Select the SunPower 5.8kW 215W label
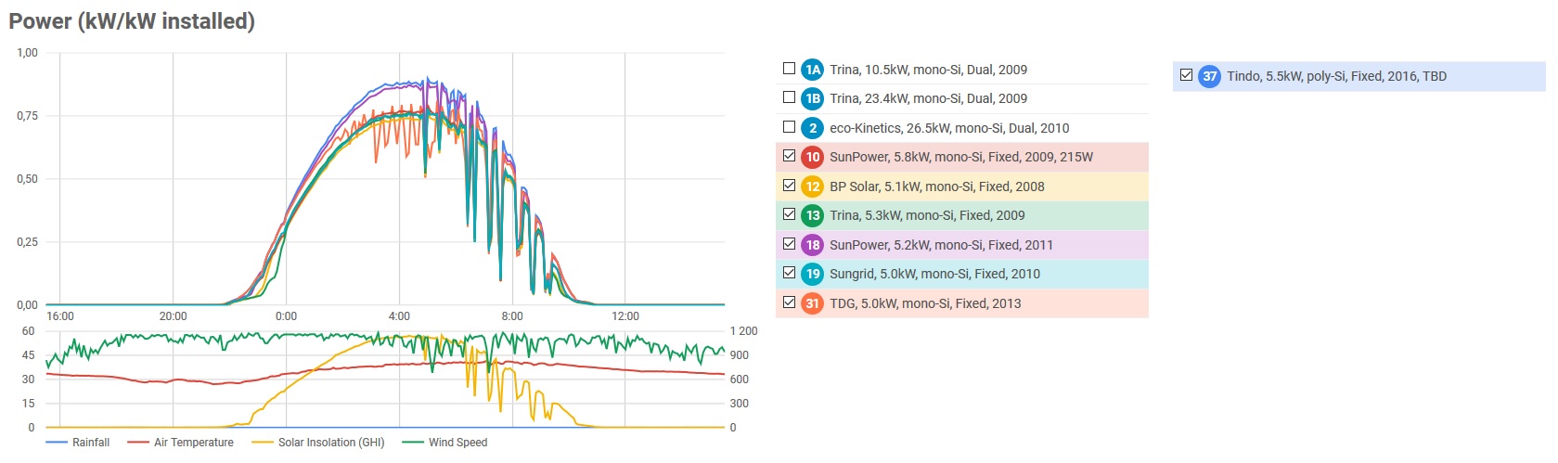This screenshot has height=463, width=1558. click(x=961, y=157)
